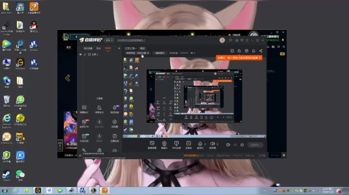Image resolution: width=349 pixels, height=195 pixels.
Task: Open the notification bell above preview
Action: tap(254, 51)
